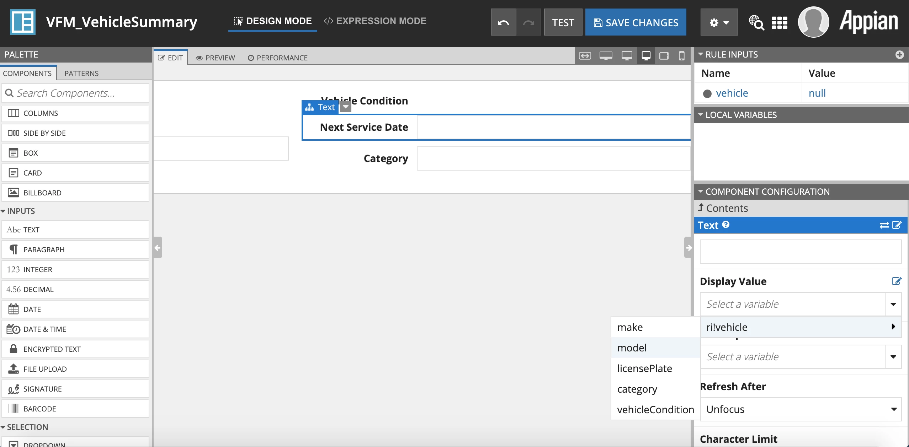
Task: Collapse the Component Configuration section
Action: pos(700,192)
